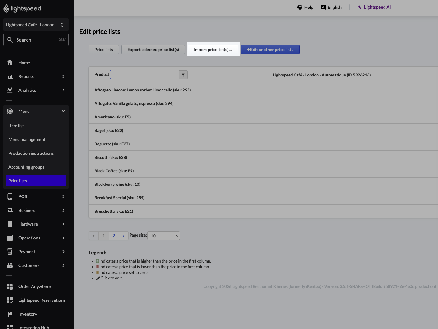Click the Lightspeed flame logo
This screenshot has width=438, height=329.
(6, 8)
